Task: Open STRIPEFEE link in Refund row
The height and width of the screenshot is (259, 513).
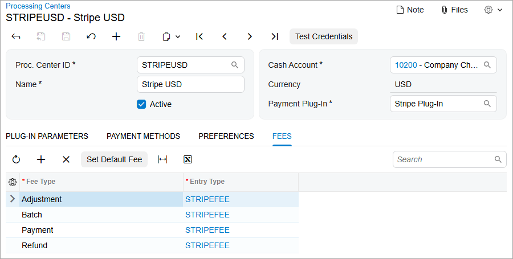Action: pyautogui.click(x=207, y=245)
